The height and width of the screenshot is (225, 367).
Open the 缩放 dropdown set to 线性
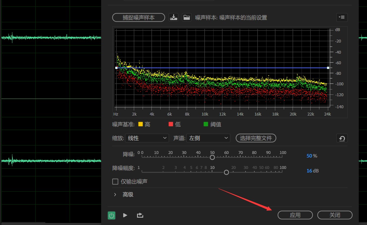tap(147, 138)
